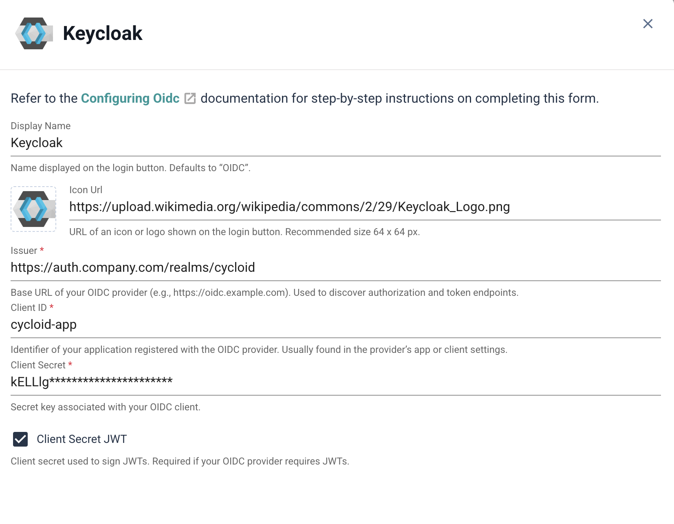Uncheck the Client Secret JWT checkbox
The width and height of the screenshot is (674, 524).
pos(20,439)
